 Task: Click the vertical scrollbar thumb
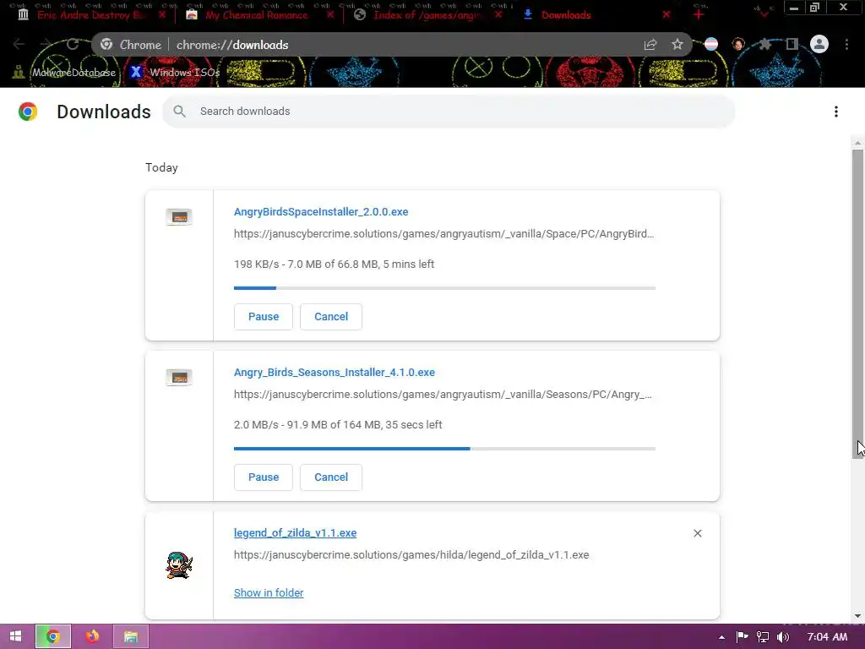pyautogui.click(x=858, y=303)
